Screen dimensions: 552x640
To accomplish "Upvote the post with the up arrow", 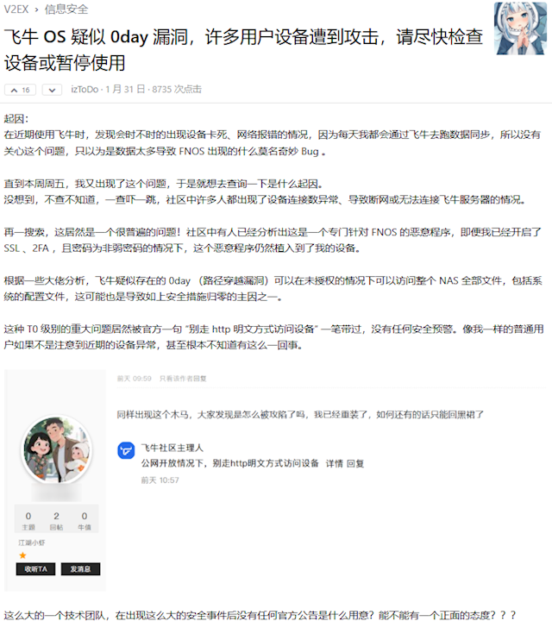I will (x=20, y=90).
